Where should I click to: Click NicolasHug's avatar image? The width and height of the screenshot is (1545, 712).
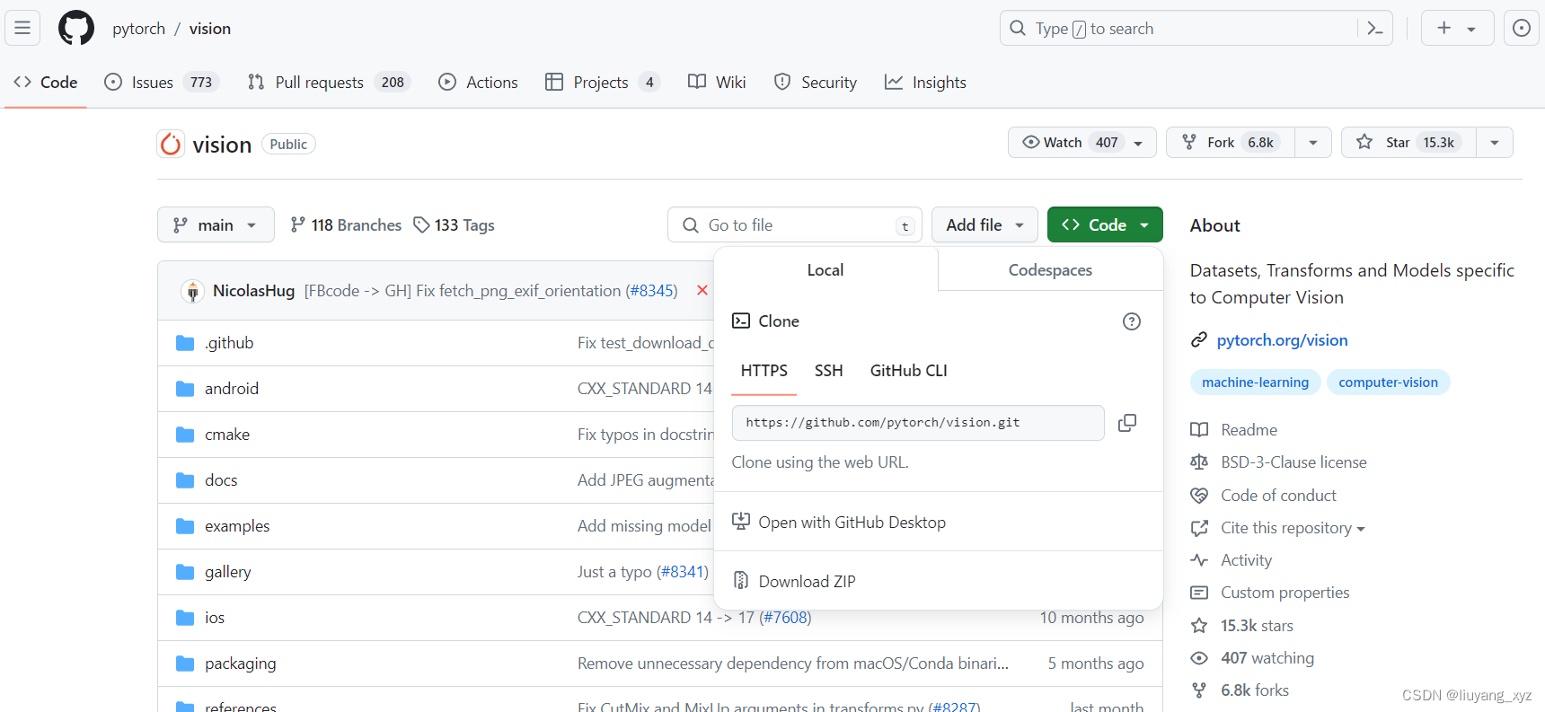[x=192, y=291]
